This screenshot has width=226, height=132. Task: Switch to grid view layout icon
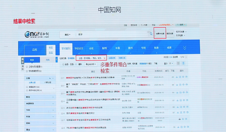coord(178,63)
